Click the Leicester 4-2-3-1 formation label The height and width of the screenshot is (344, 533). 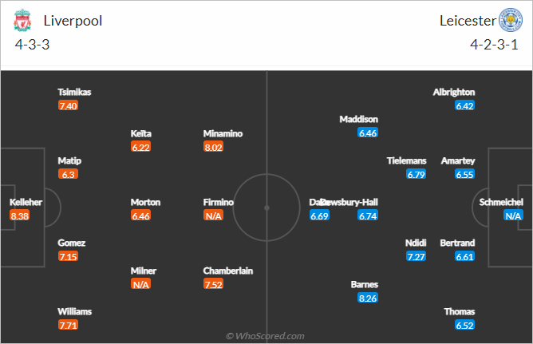coord(494,45)
